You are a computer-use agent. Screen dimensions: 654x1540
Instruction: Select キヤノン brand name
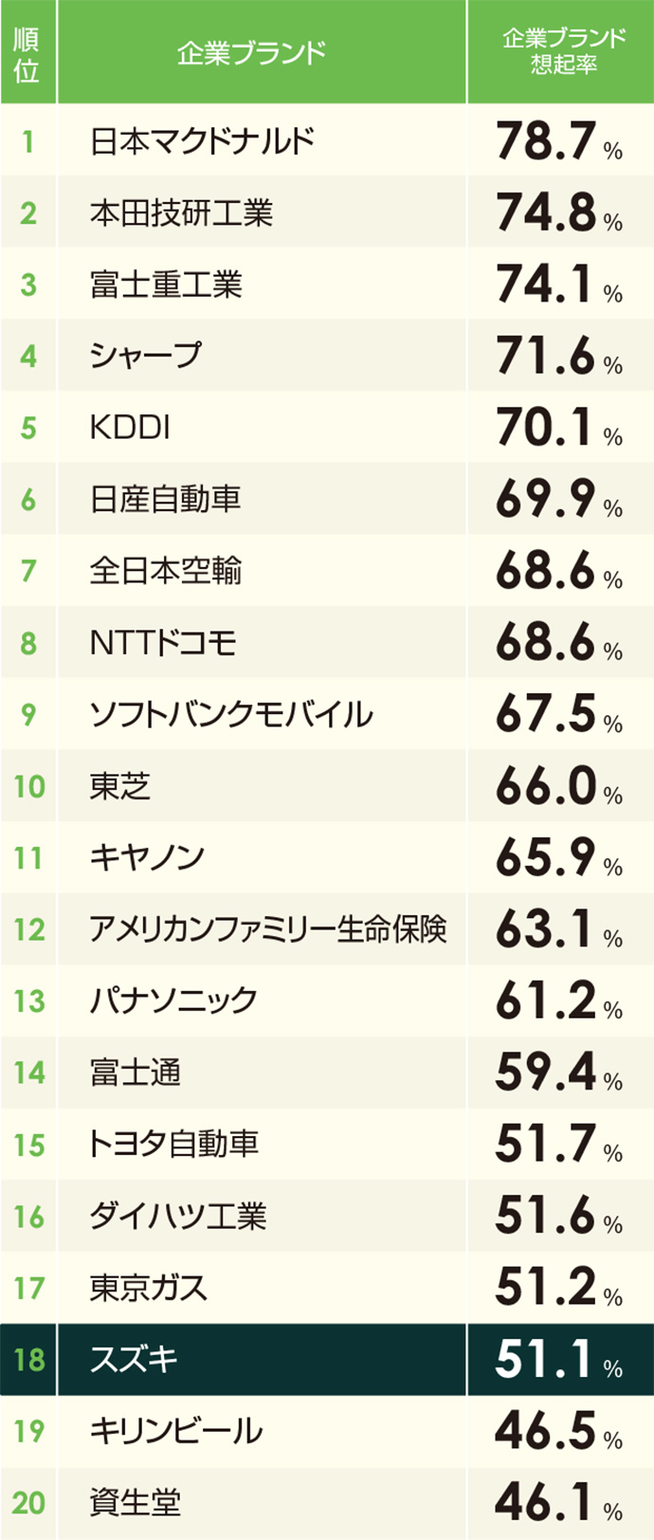pyautogui.click(x=147, y=857)
